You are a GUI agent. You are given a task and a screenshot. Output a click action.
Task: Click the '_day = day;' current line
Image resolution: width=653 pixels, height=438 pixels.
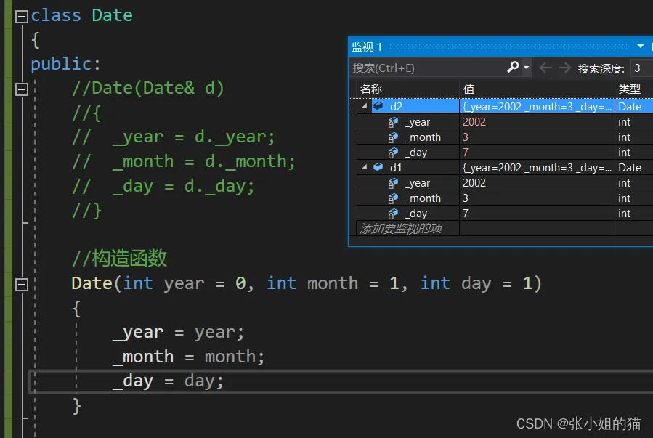click(169, 381)
